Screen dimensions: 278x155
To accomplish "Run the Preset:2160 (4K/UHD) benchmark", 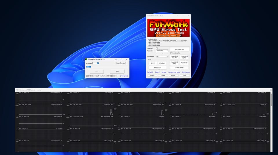I will click(174, 57).
